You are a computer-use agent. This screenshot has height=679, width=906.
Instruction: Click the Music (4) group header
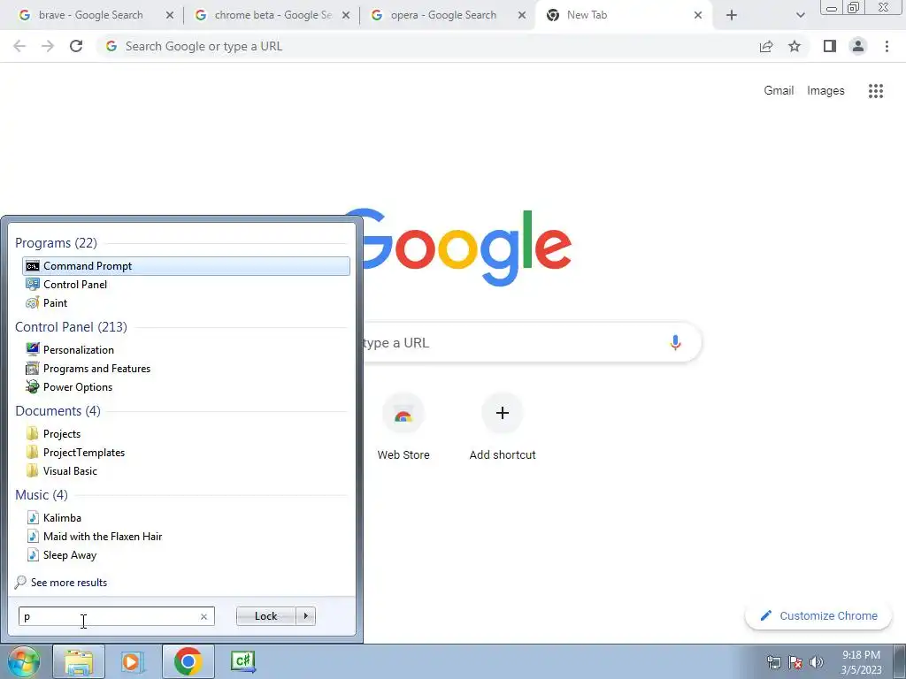click(x=42, y=495)
